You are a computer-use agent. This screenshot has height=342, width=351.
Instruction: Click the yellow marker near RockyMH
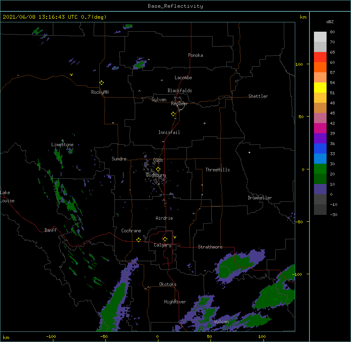coord(102,82)
